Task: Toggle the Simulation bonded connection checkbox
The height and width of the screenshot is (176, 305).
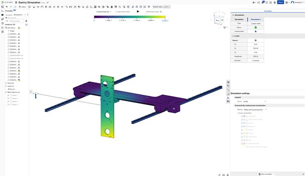Action: (x=242, y=120)
